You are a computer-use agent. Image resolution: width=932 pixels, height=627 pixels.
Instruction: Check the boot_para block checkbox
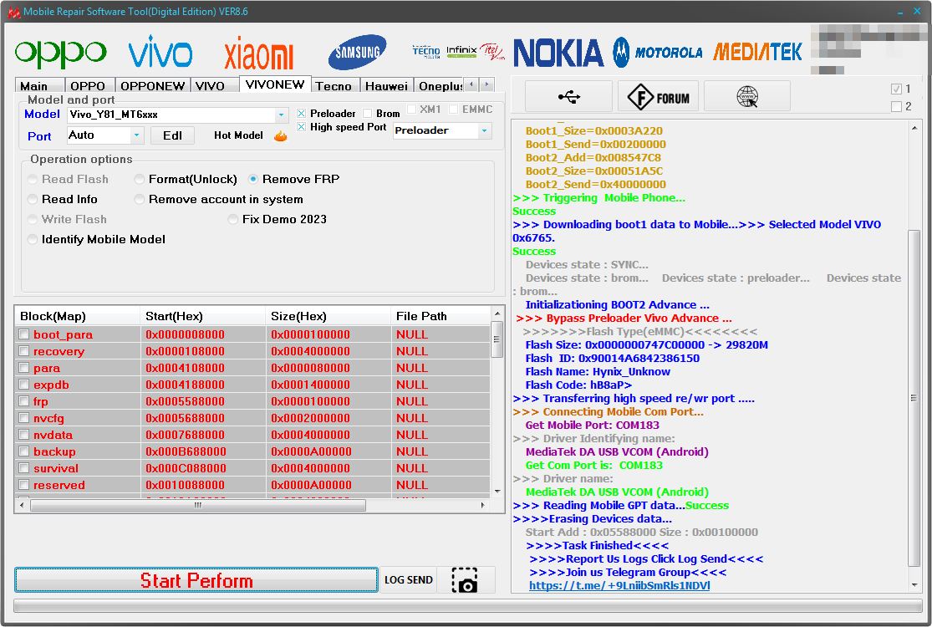tap(23, 334)
